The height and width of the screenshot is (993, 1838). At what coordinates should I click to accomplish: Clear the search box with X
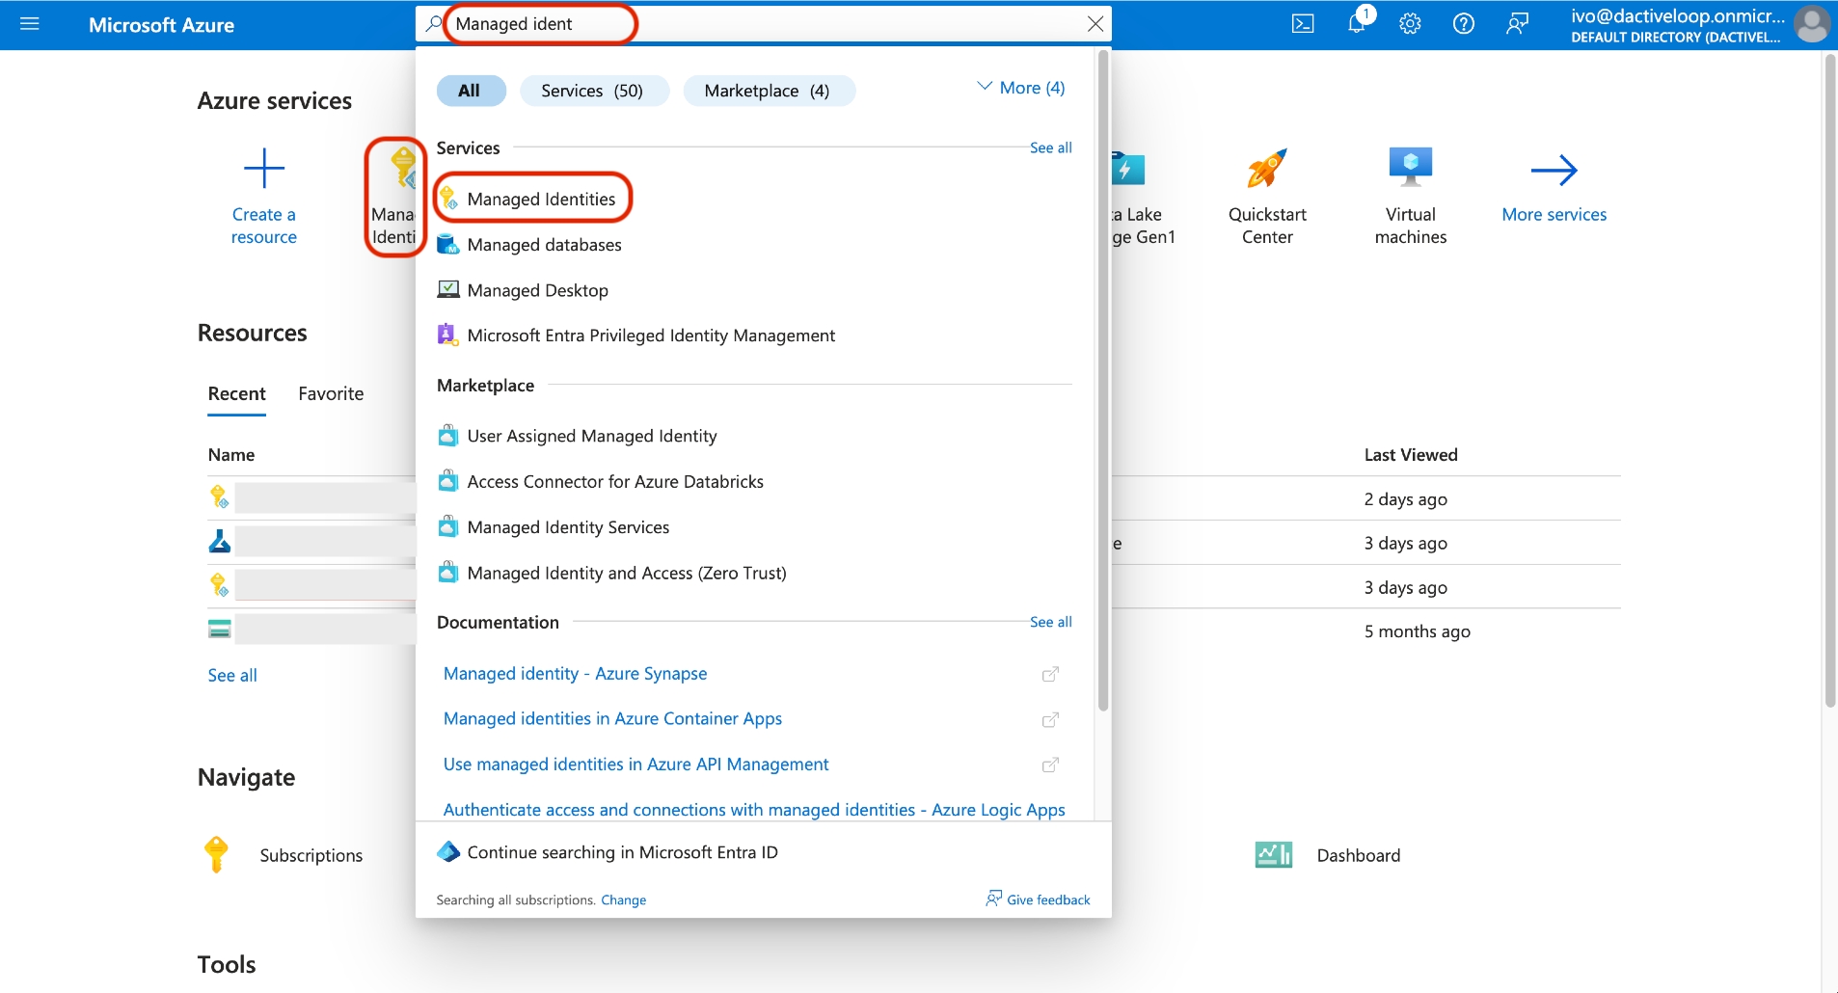click(x=1095, y=24)
